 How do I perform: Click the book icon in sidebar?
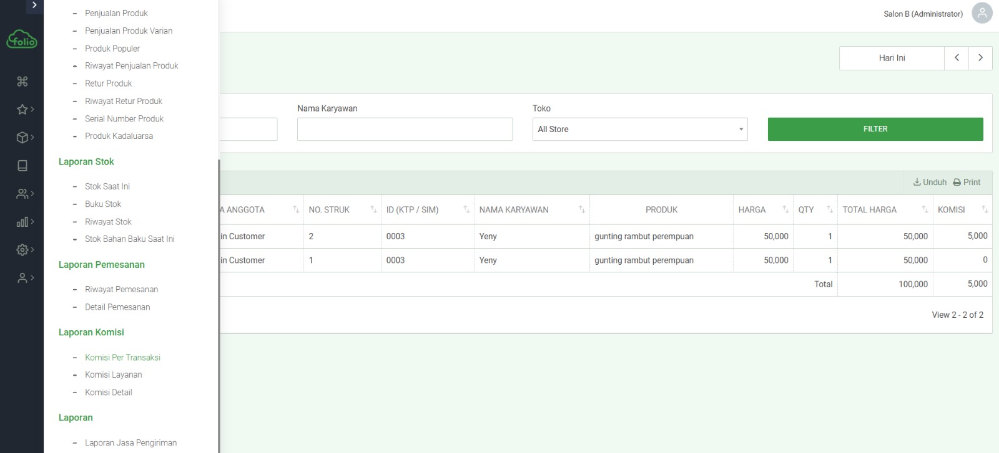pos(22,166)
